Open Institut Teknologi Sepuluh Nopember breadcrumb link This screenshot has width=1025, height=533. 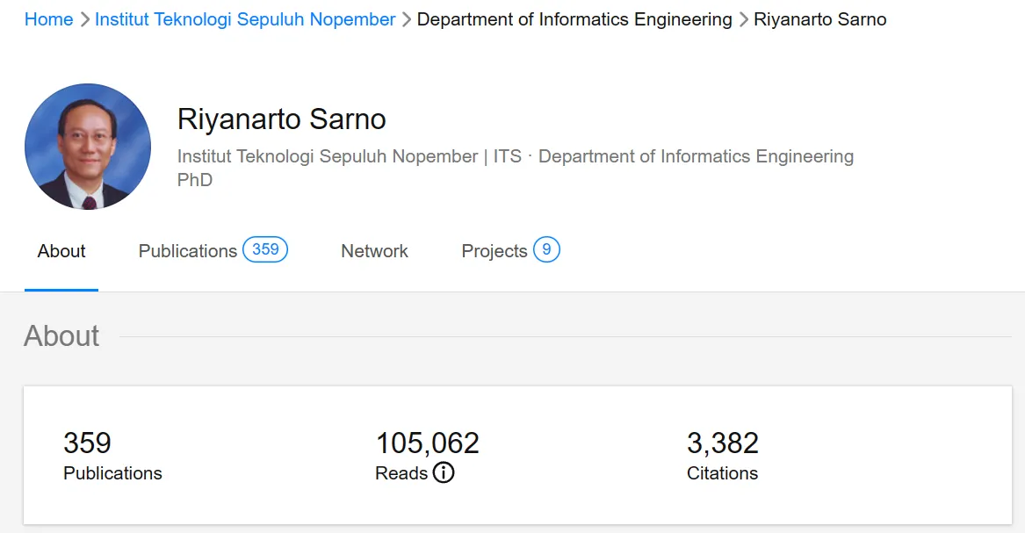pyautogui.click(x=245, y=19)
